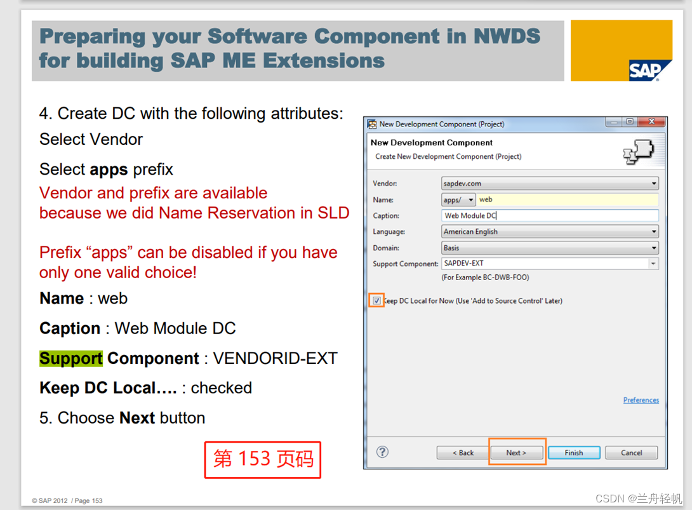This screenshot has height=510, width=692.
Task: Open the Preferences link
Action: [641, 399]
